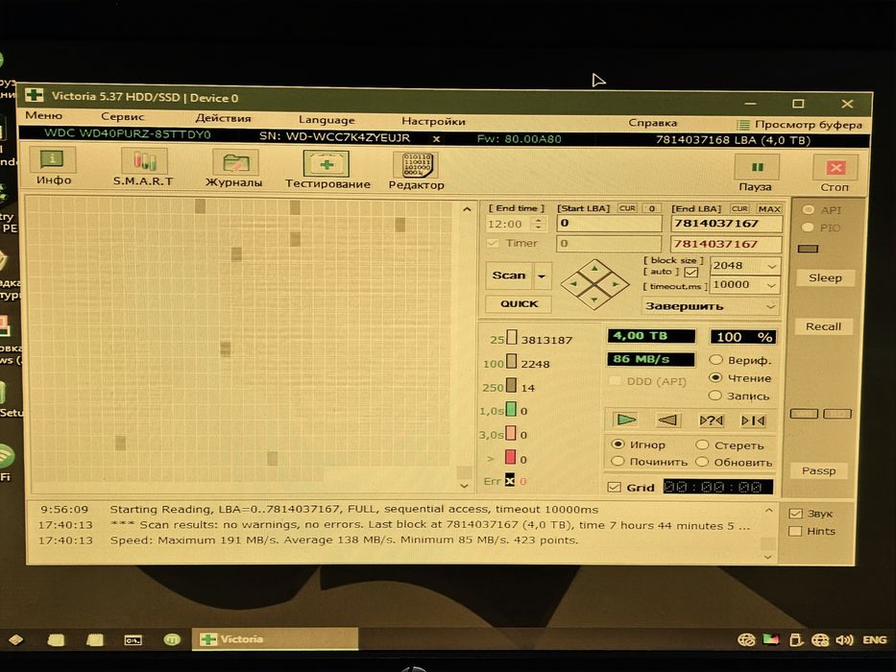Image resolution: width=896 pixels, height=672 pixels.
Task: Click the block map scroll down arrow
Action: (x=464, y=486)
